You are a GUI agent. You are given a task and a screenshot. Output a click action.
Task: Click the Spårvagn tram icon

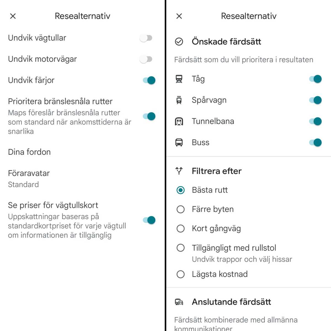(x=180, y=100)
